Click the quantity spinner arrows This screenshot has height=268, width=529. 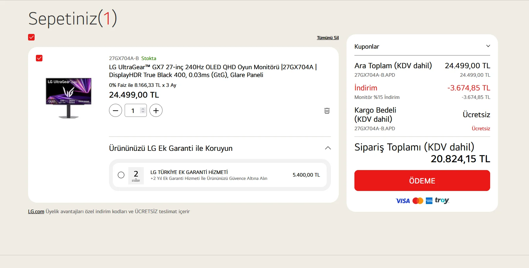[x=143, y=110]
